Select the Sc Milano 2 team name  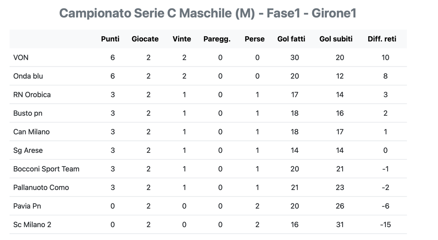coord(33,225)
